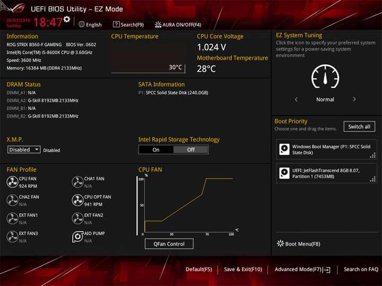The height and width of the screenshot is (286, 382).
Task: Click the 18:47 clock display
Action: point(48,22)
